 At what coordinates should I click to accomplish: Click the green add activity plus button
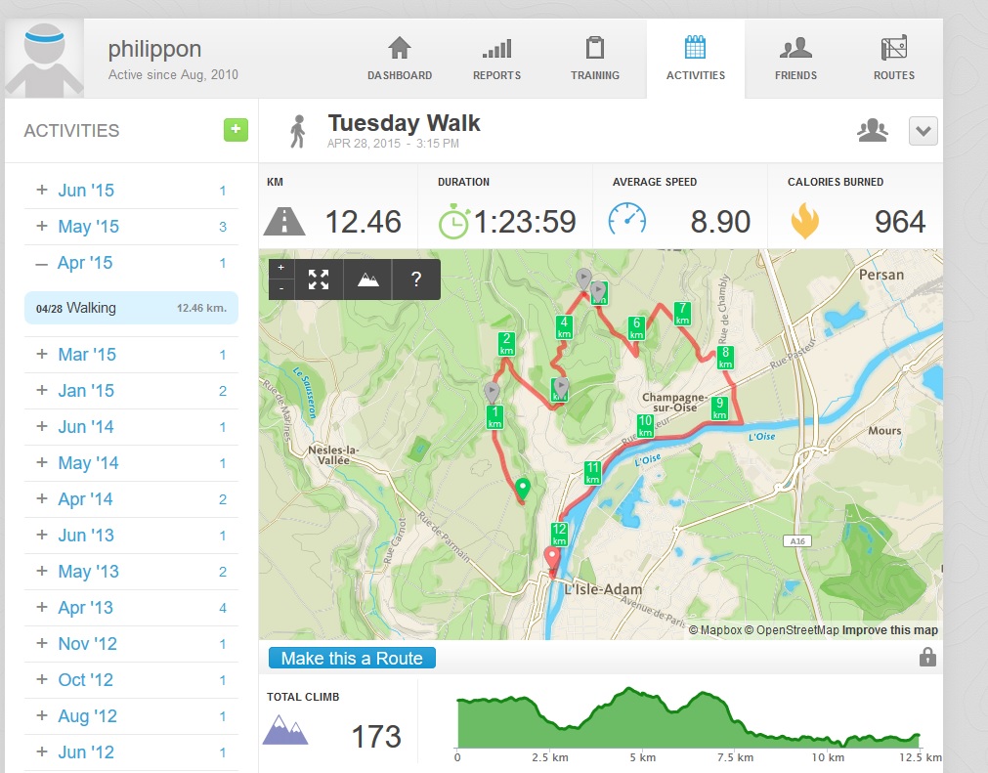tap(236, 130)
